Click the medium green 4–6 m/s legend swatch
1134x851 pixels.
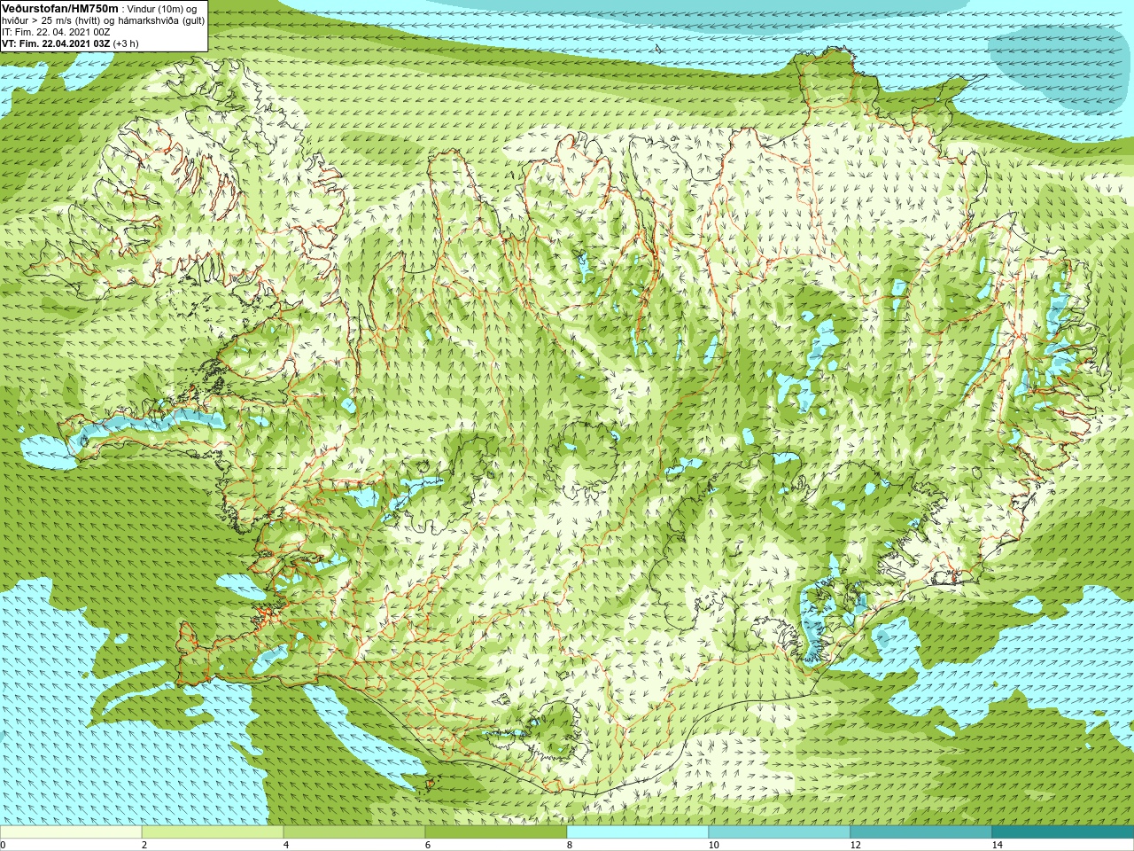tap(354, 832)
